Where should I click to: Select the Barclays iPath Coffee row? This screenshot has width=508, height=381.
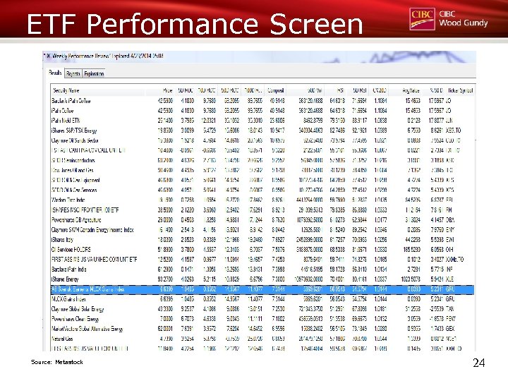pyautogui.click(x=262, y=101)
